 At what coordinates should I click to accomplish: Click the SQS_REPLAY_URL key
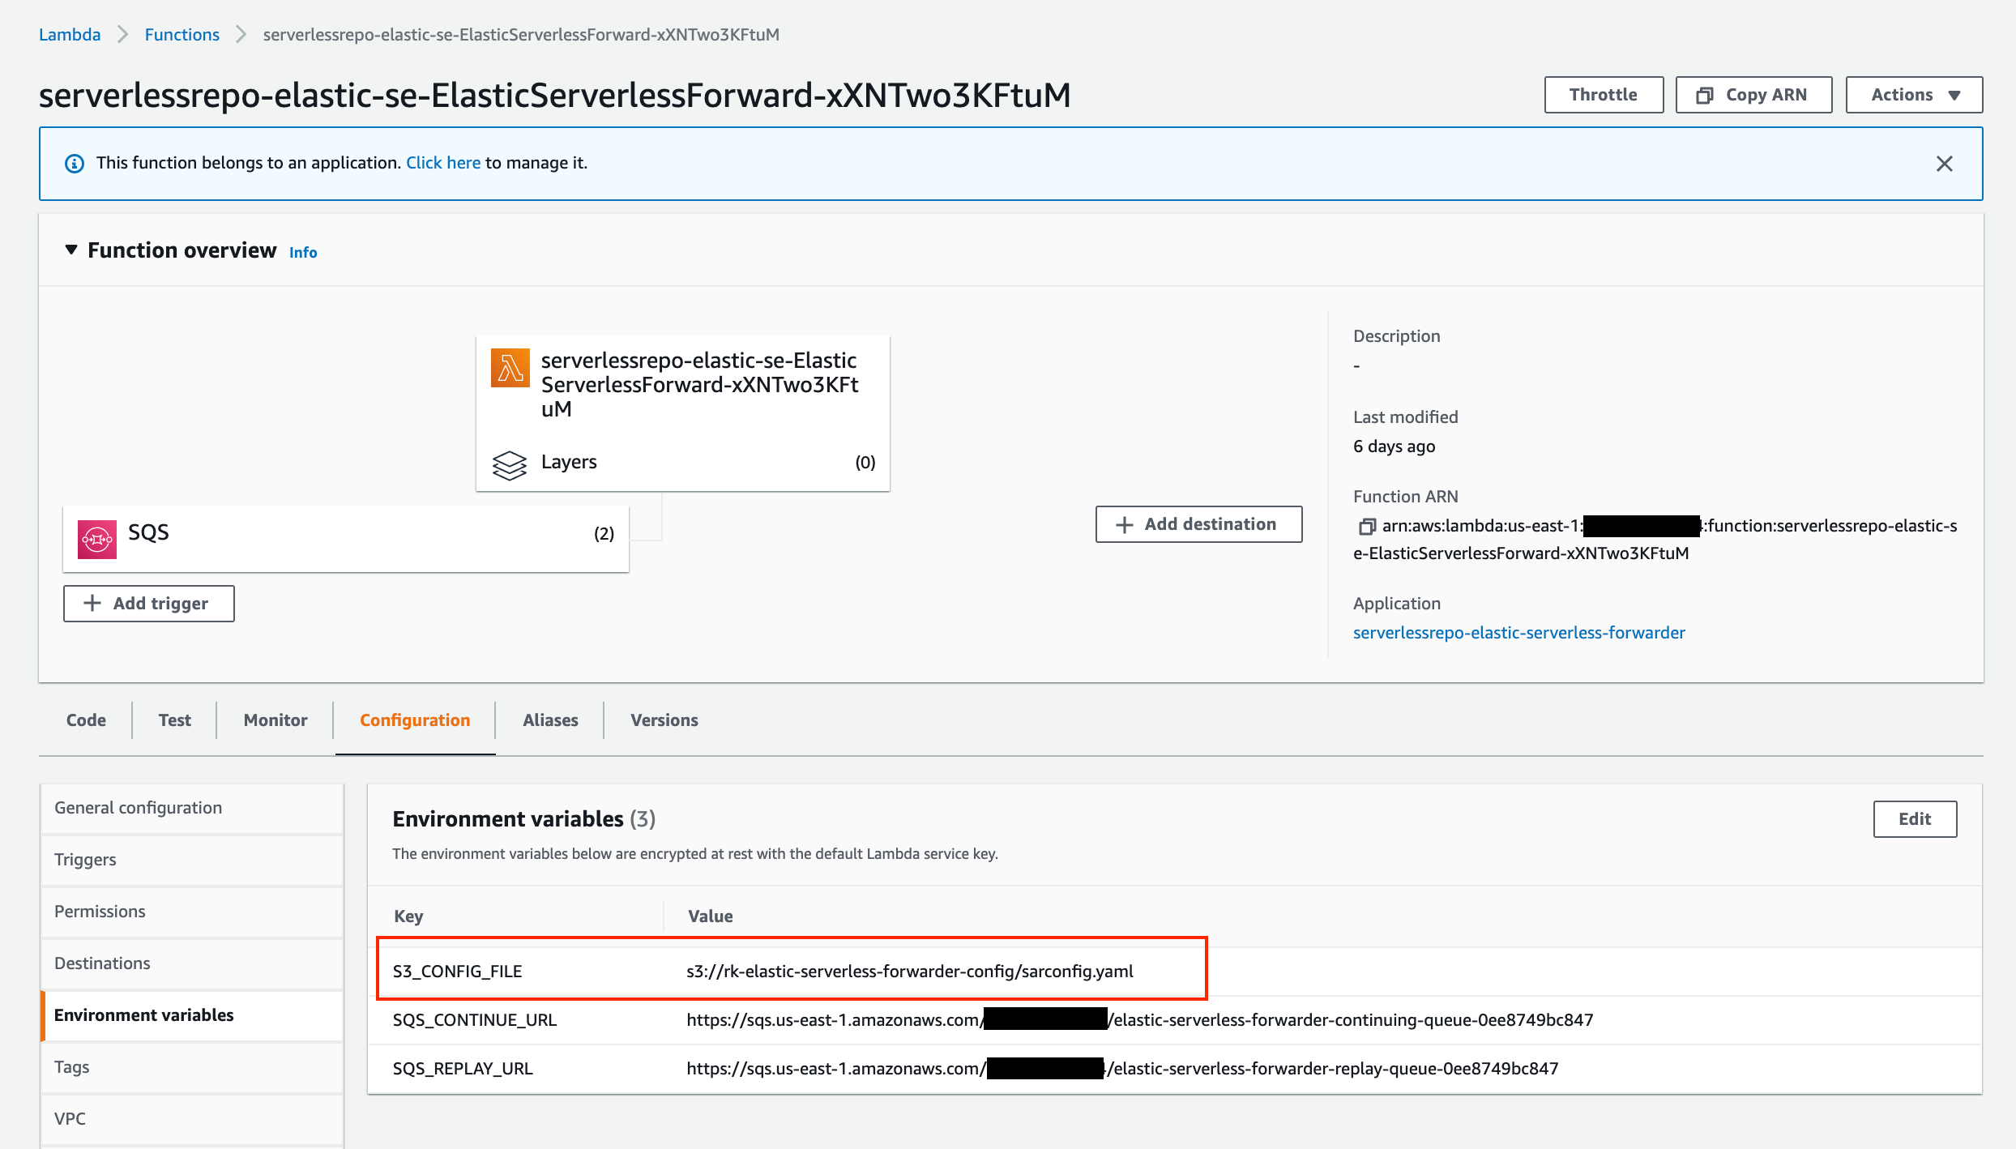click(x=463, y=1069)
